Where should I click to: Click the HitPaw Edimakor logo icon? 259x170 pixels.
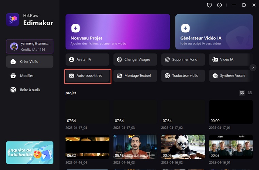point(13,19)
